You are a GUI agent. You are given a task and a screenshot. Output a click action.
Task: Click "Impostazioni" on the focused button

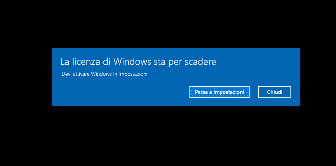tap(229, 92)
